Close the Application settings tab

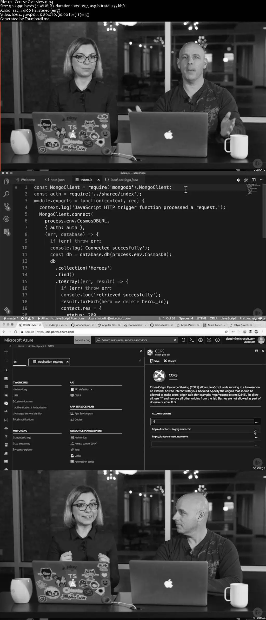(68, 362)
